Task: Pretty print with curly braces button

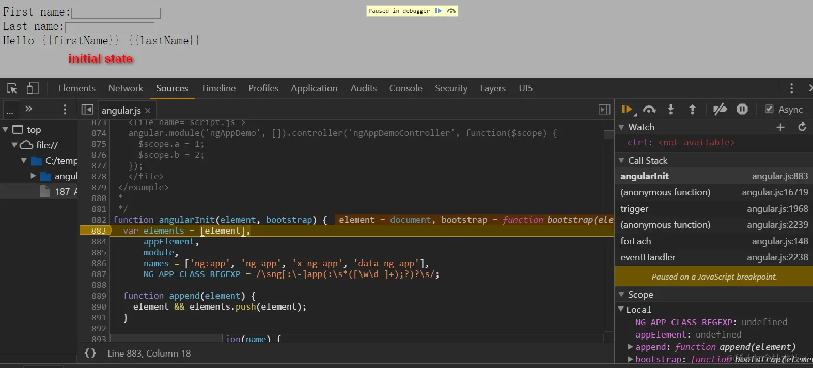Action: coord(90,353)
